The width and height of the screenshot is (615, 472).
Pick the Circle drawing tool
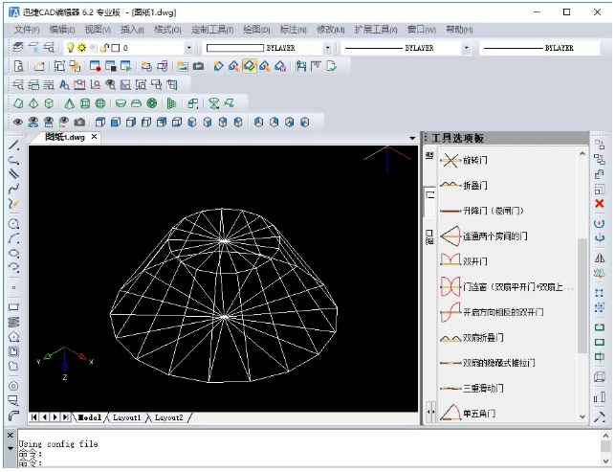(x=13, y=224)
